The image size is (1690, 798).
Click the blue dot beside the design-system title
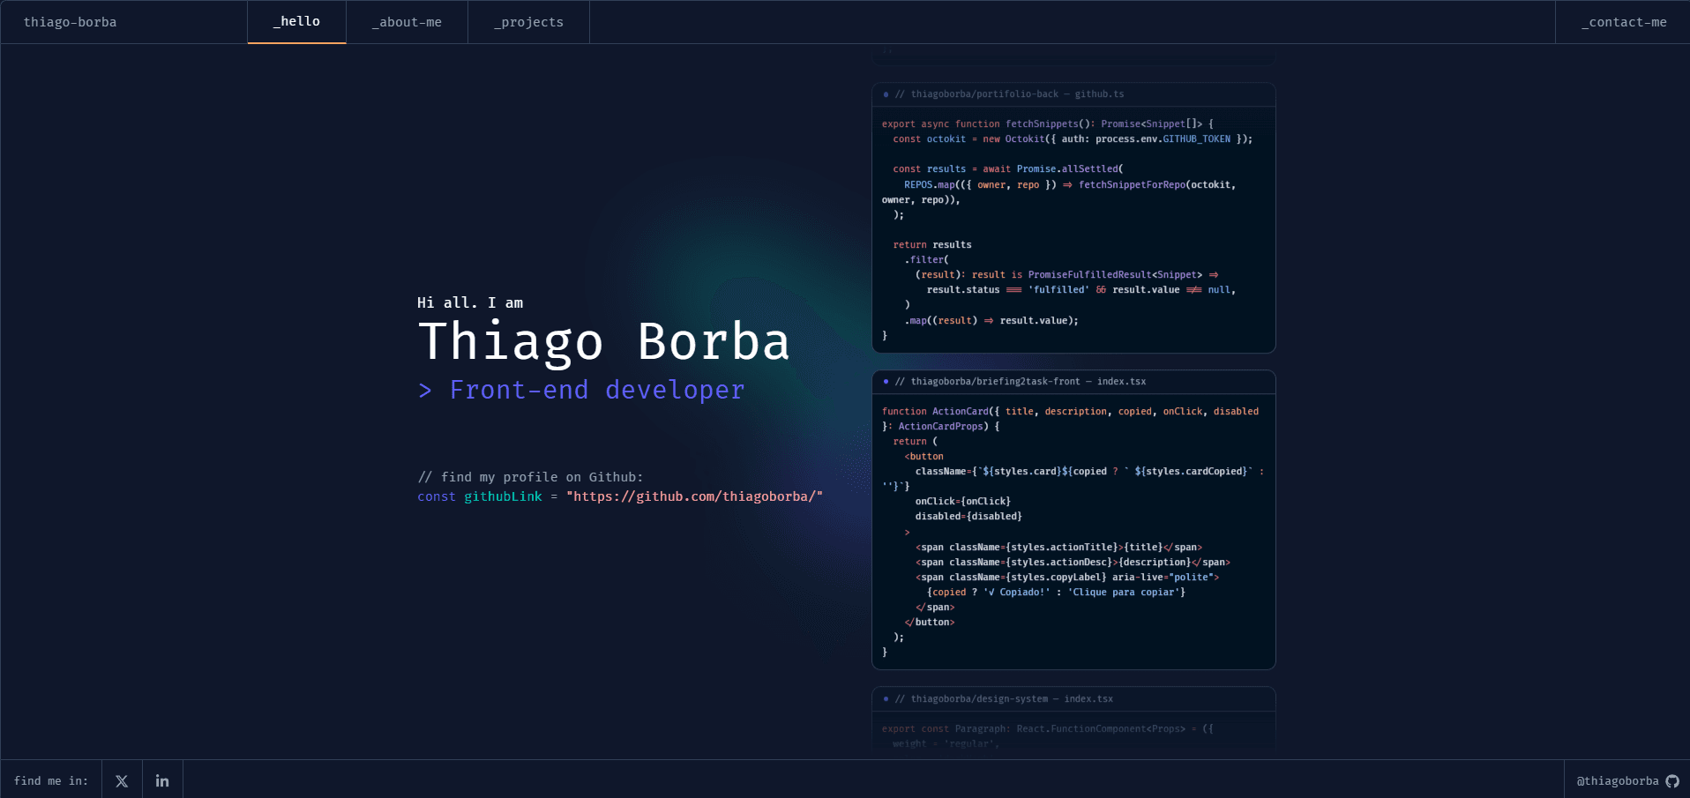click(x=886, y=699)
